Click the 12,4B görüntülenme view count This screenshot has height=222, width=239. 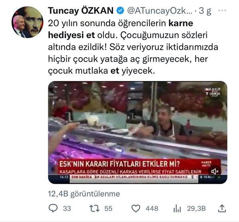coord(84,194)
